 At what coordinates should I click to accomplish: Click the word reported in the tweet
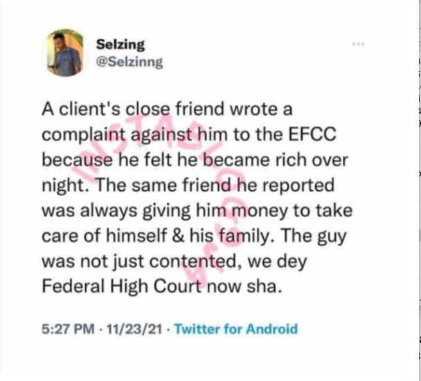pyautogui.click(x=298, y=186)
